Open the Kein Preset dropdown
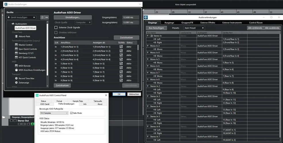Screen dimensions: 283x143 click(x=194, y=28)
